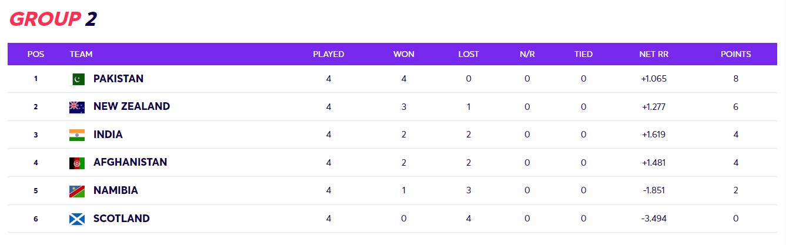The height and width of the screenshot is (245, 786).
Task: Click the LOST column header
Action: coord(468,54)
